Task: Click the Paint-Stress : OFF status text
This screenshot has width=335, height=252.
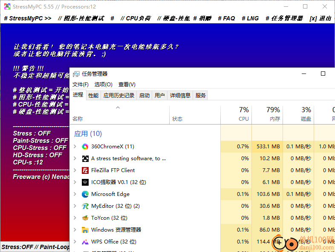Action: [x=40, y=141]
